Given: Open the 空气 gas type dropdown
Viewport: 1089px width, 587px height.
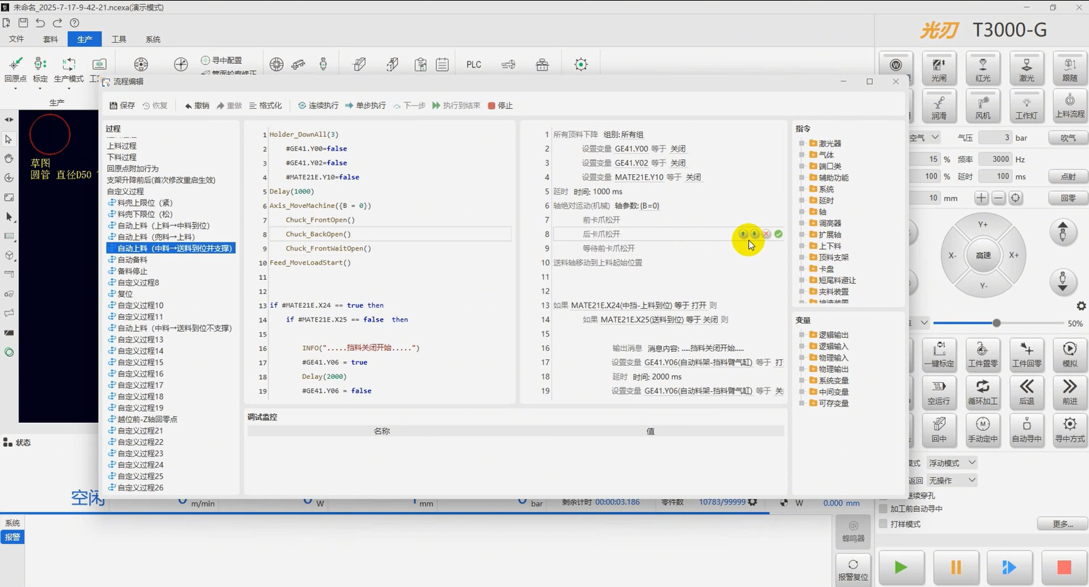Looking at the screenshot, I should [925, 138].
